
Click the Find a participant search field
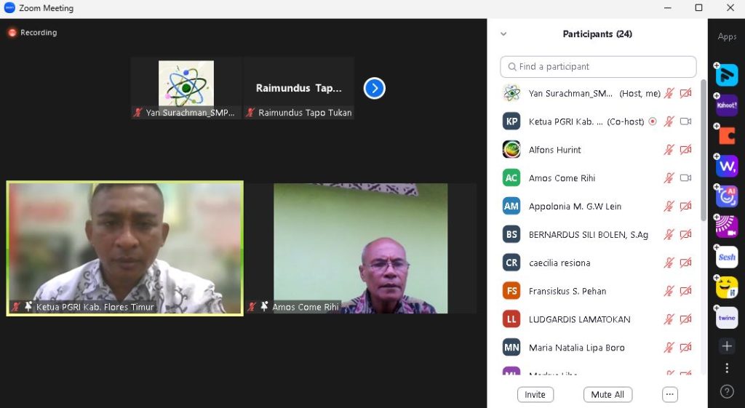598,67
